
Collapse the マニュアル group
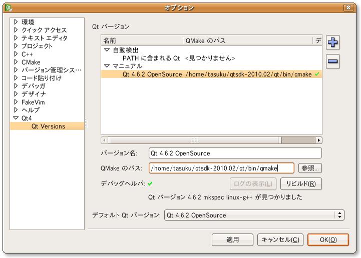[107, 66]
